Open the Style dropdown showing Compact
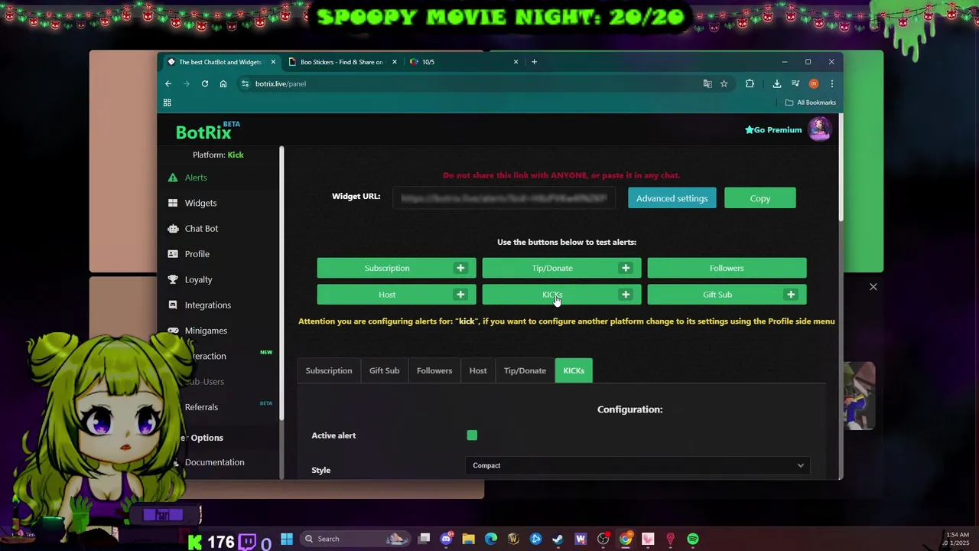Viewport: 979px width, 551px height. click(637, 465)
